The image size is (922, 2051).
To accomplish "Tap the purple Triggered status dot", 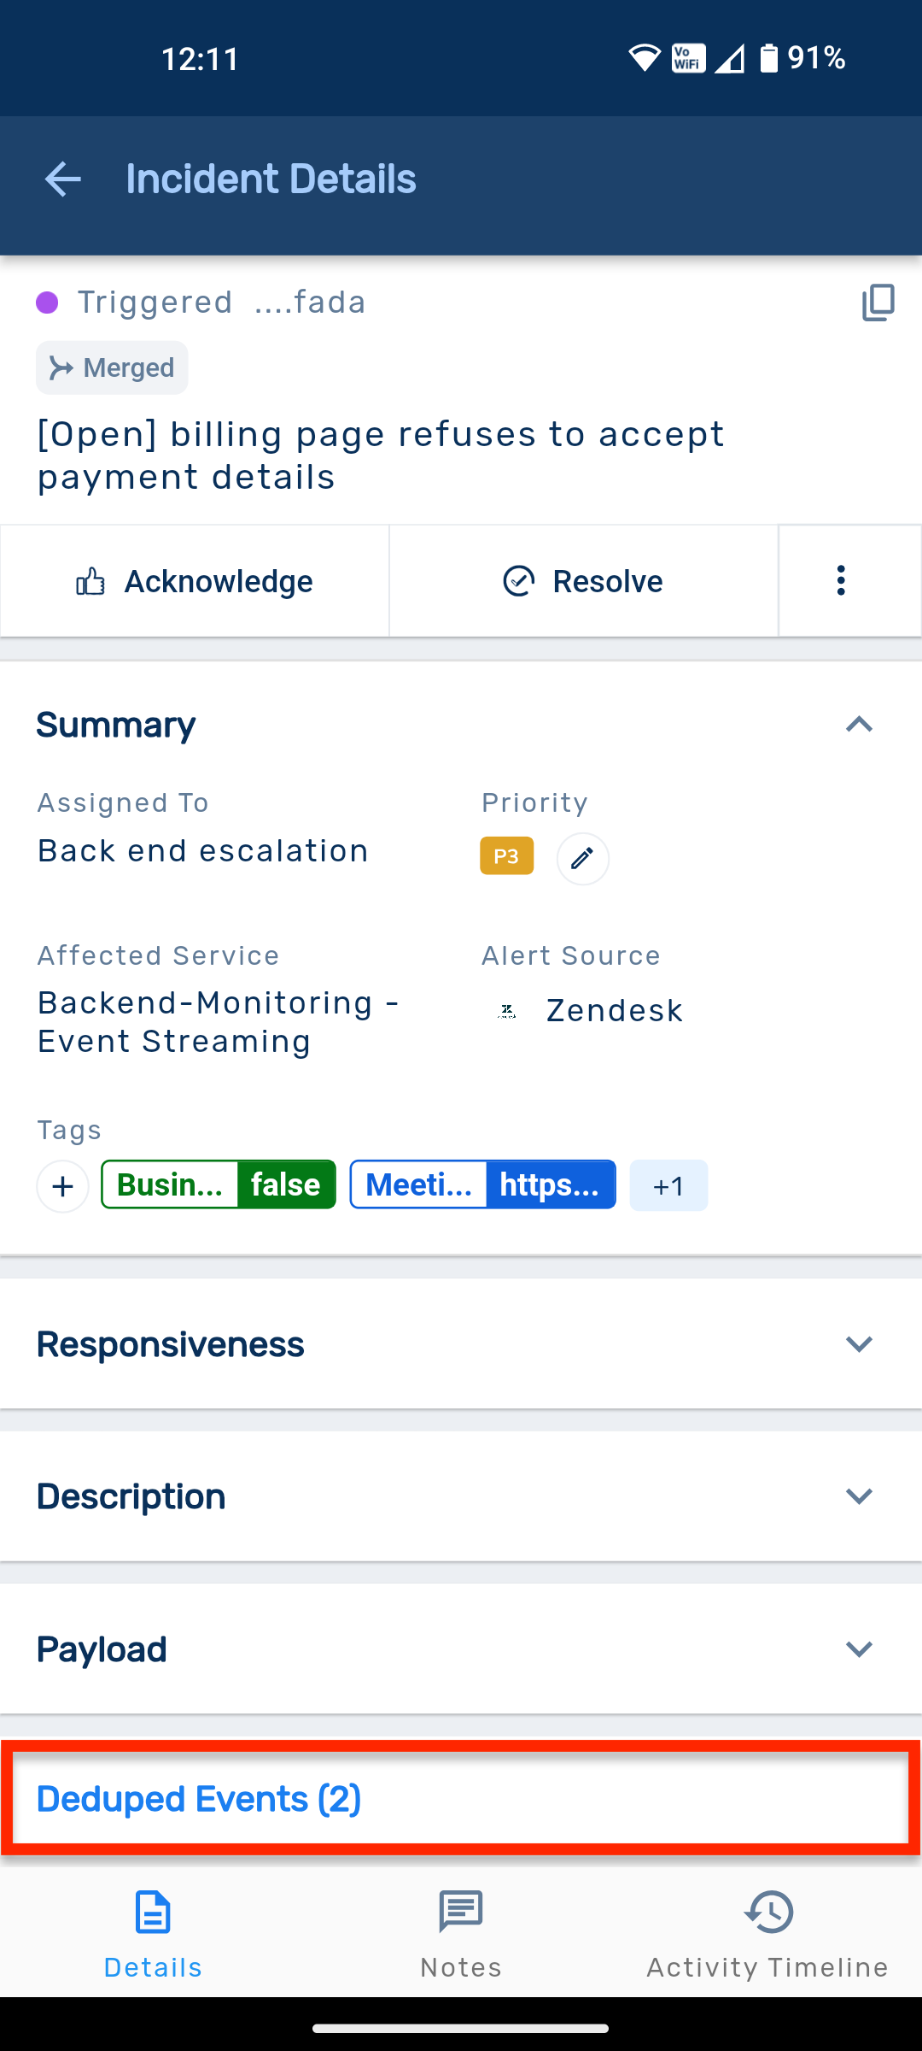I will coord(47,303).
